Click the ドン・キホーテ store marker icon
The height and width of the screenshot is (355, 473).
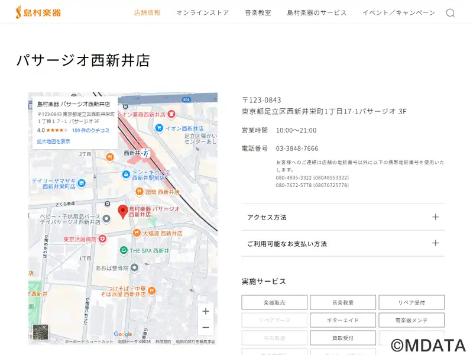(x=126, y=175)
